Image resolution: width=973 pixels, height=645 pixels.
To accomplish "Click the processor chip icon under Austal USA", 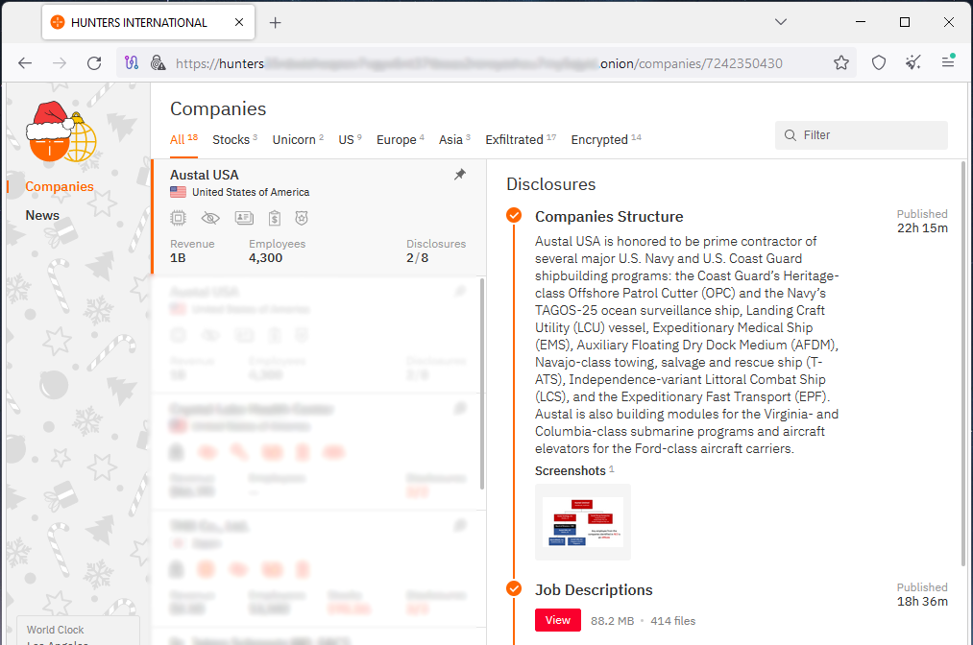I will 178,218.
